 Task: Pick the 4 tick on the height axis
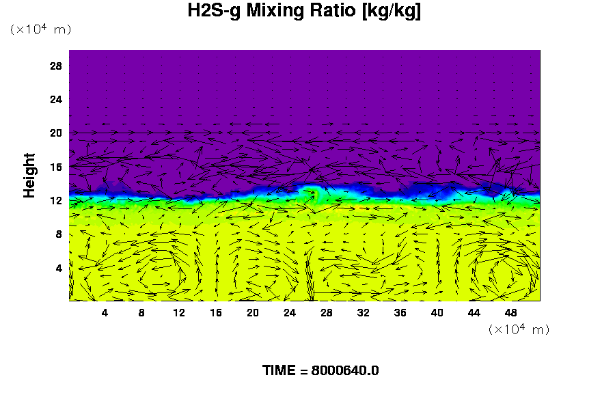tap(59, 268)
